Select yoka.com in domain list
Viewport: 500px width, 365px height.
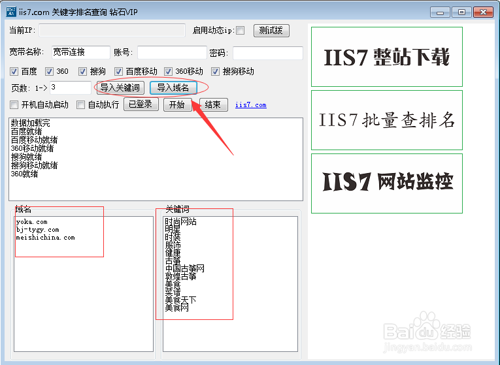pyautogui.click(x=31, y=221)
